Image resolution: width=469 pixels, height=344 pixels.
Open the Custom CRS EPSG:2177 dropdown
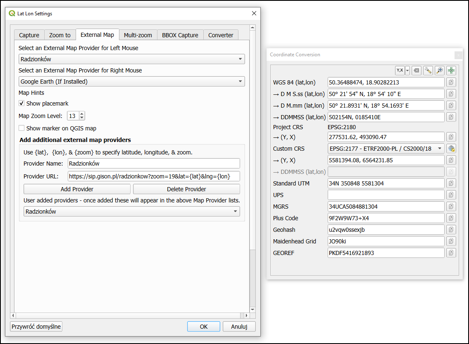(x=386, y=149)
